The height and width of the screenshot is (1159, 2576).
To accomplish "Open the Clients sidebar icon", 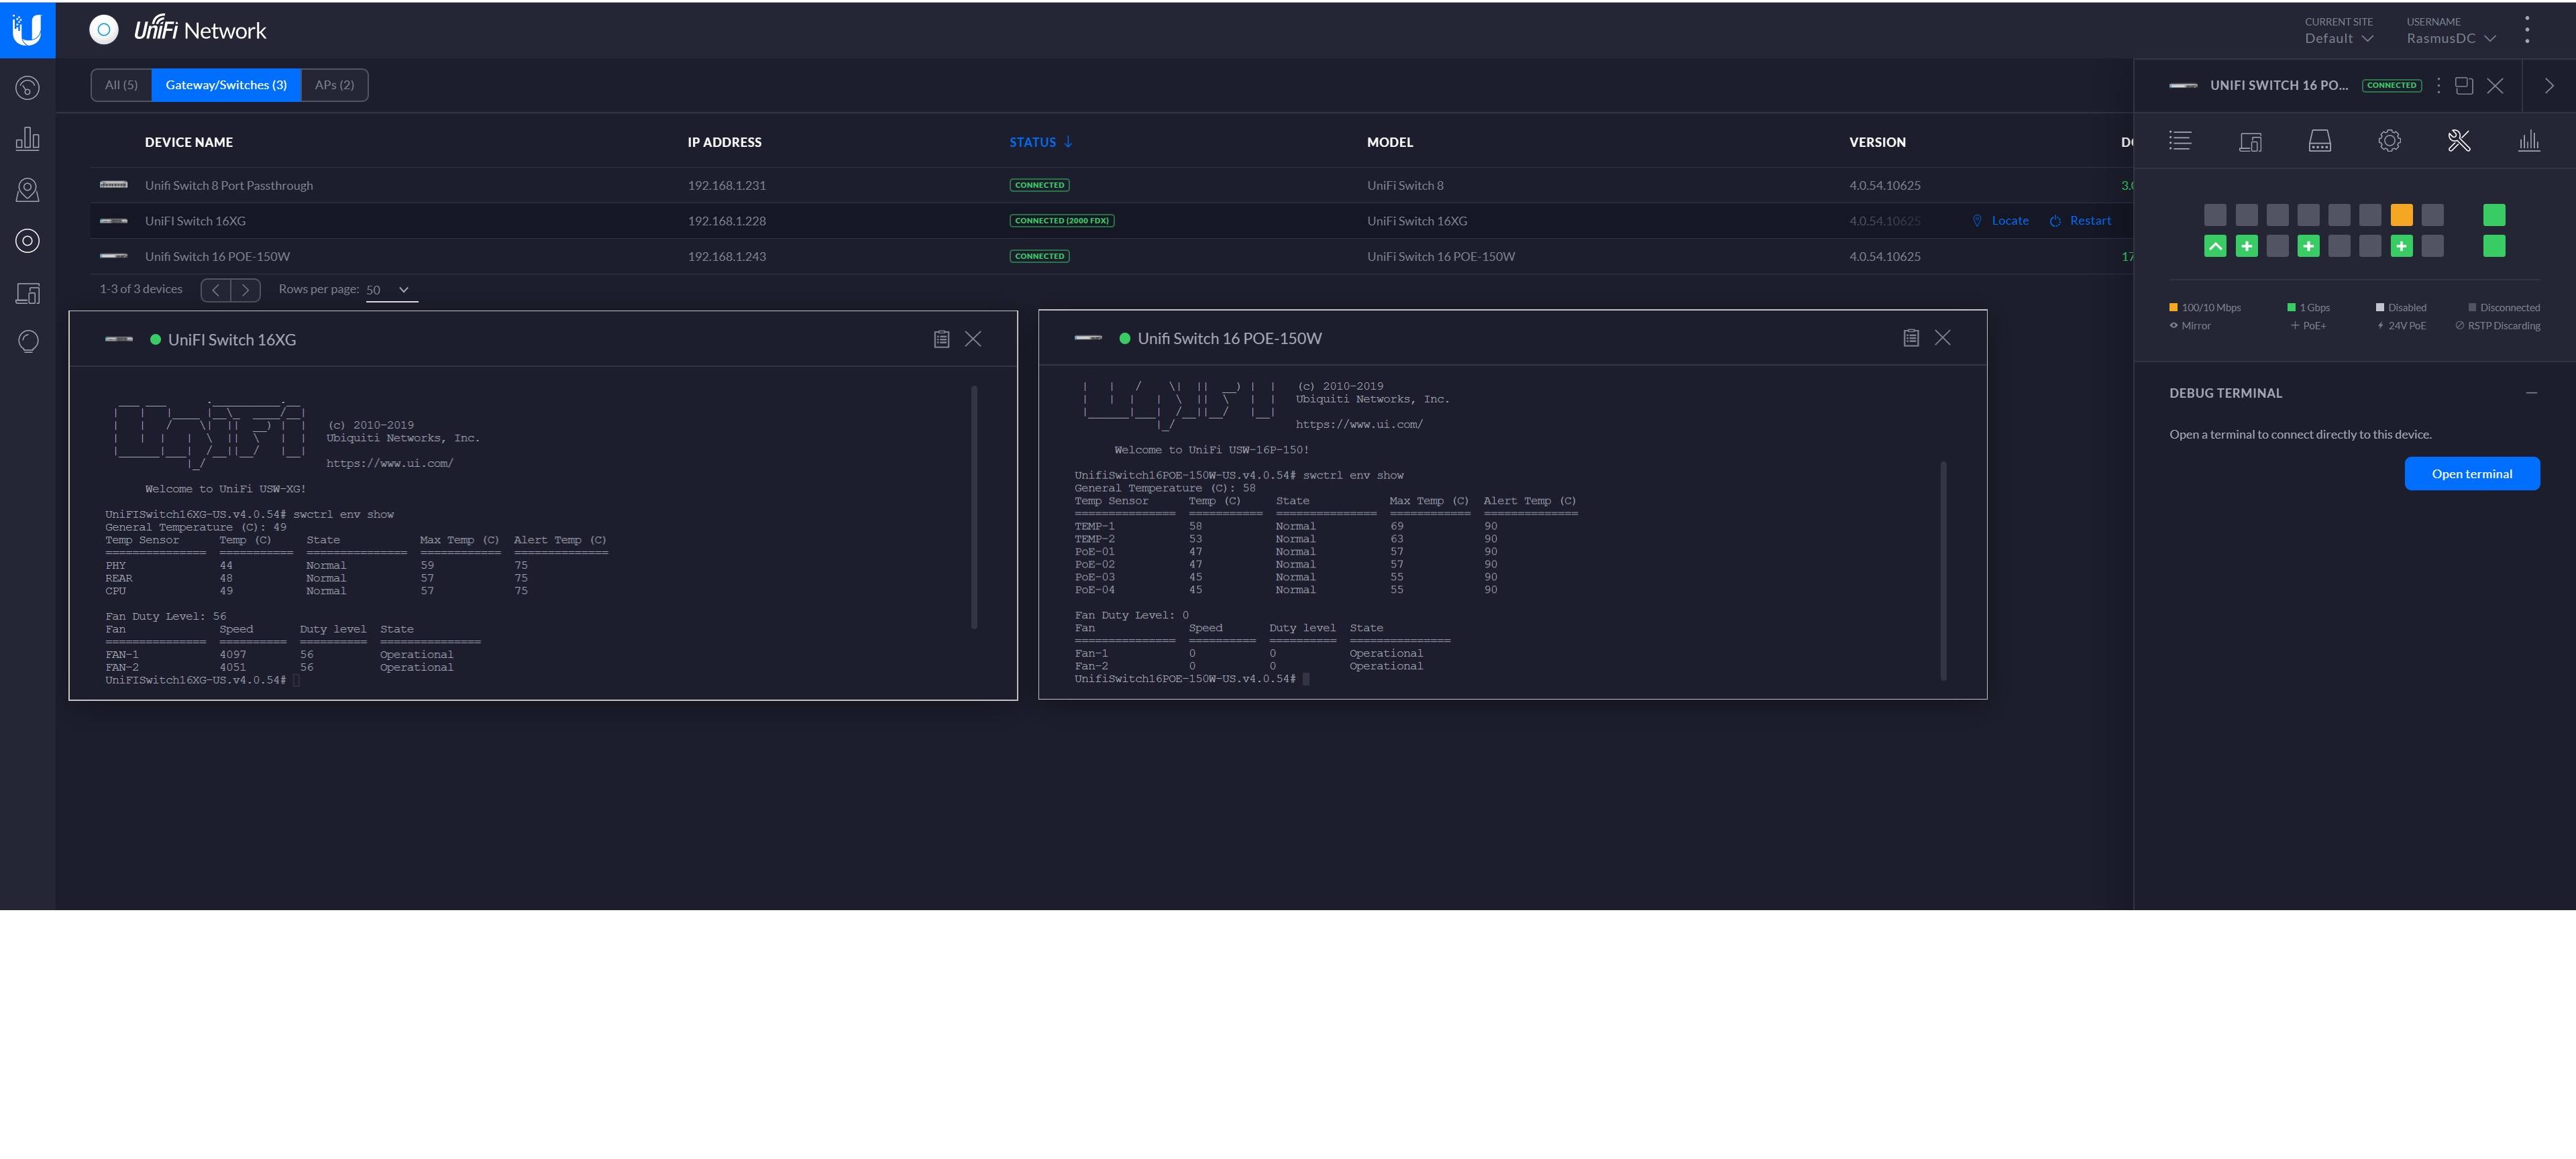I will pyautogui.click(x=28, y=293).
